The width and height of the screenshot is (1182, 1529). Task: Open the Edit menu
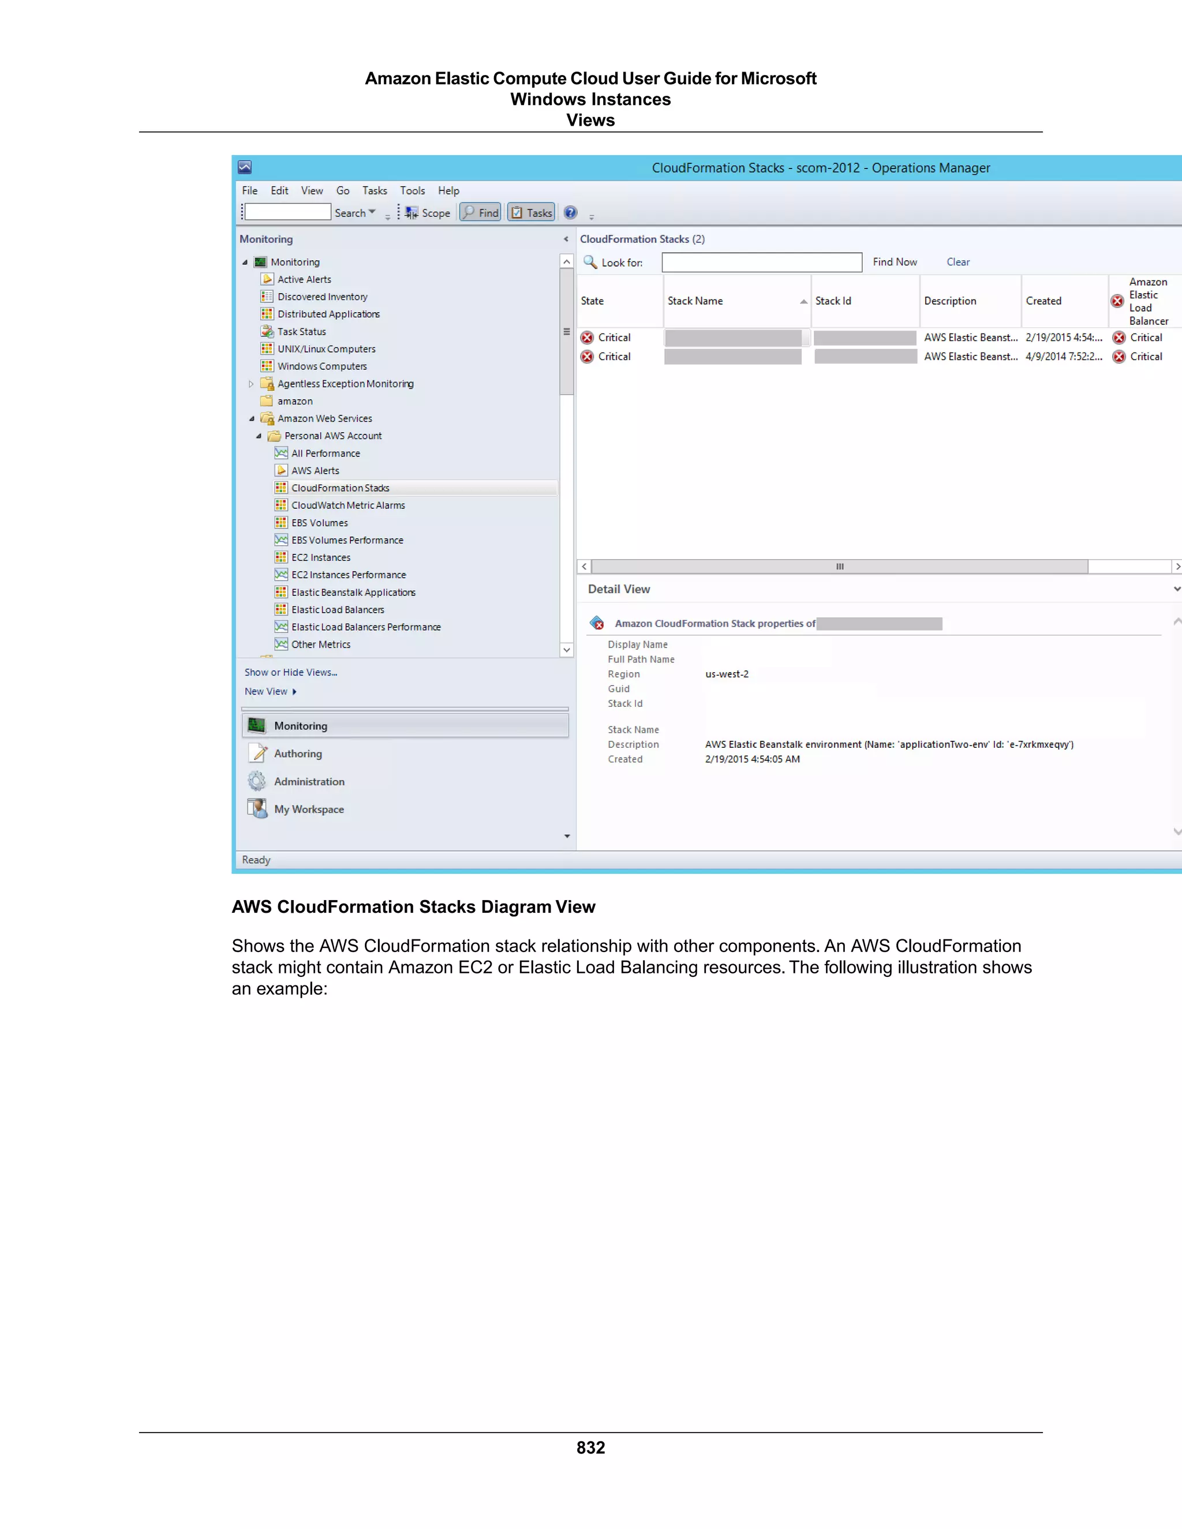(279, 190)
